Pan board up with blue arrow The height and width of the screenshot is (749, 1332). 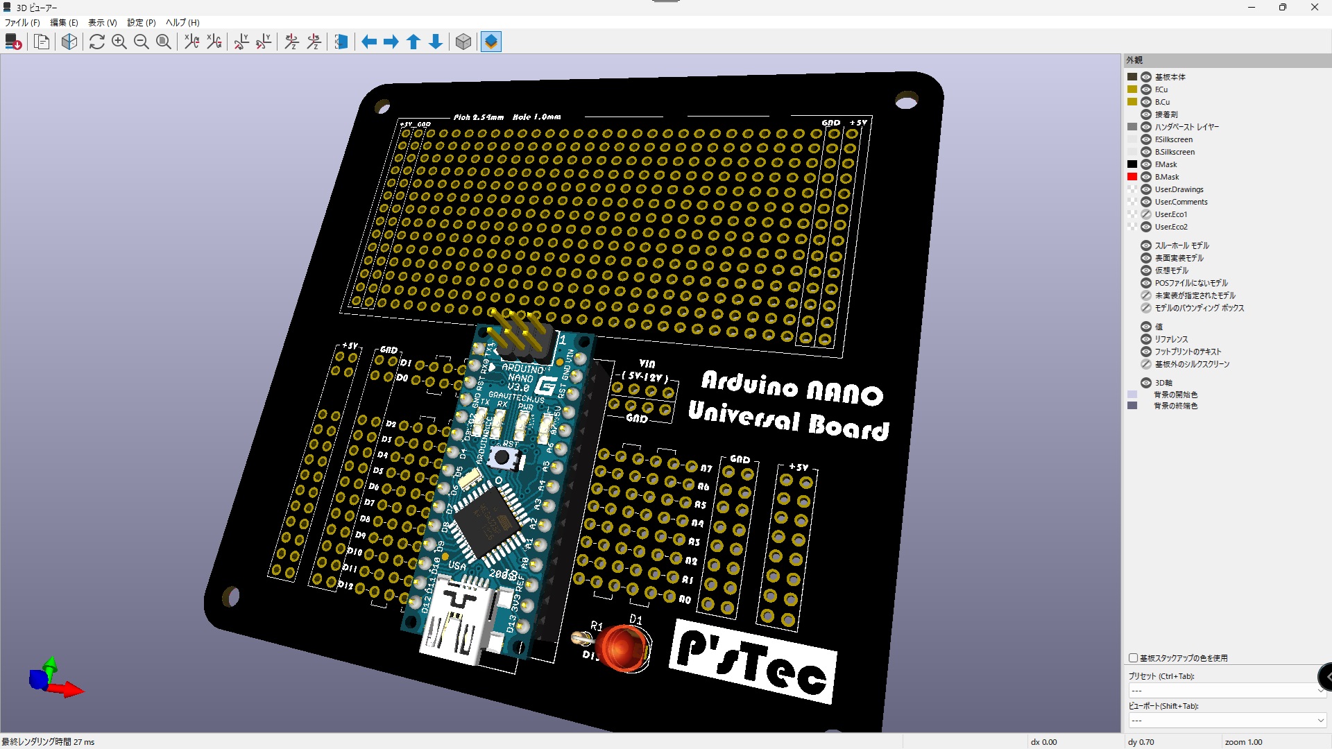[413, 42]
